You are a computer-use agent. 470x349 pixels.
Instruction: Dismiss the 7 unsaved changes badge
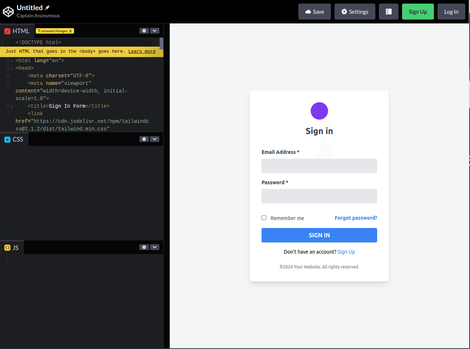click(x=70, y=31)
